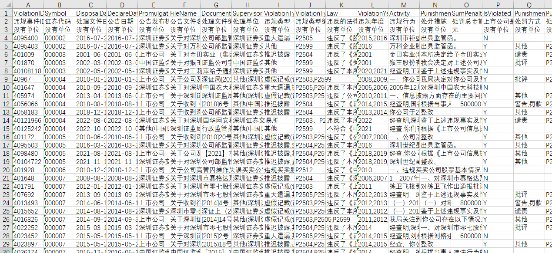Select row 12 header number

6,104
